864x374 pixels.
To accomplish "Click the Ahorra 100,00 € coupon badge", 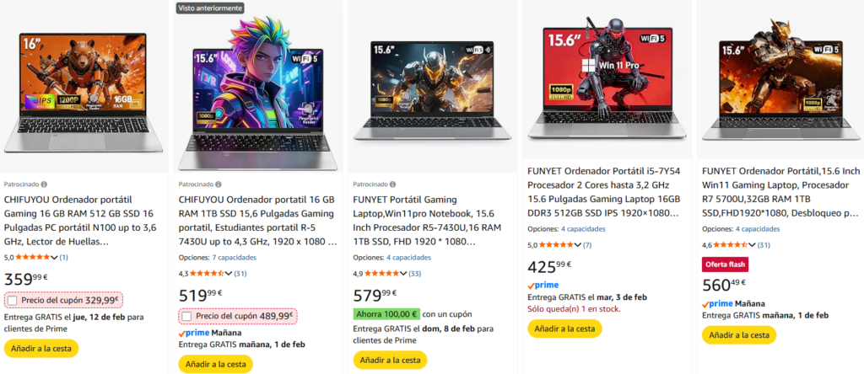I will 386,314.
